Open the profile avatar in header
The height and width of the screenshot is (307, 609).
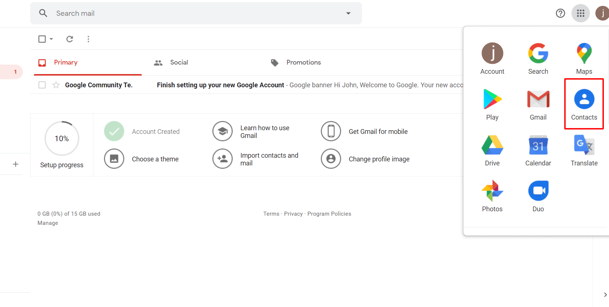coord(602,13)
